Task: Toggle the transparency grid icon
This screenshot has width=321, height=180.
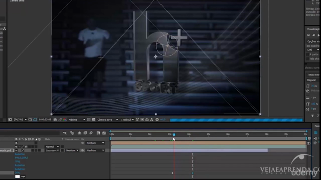Action: click(x=89, y=120)
